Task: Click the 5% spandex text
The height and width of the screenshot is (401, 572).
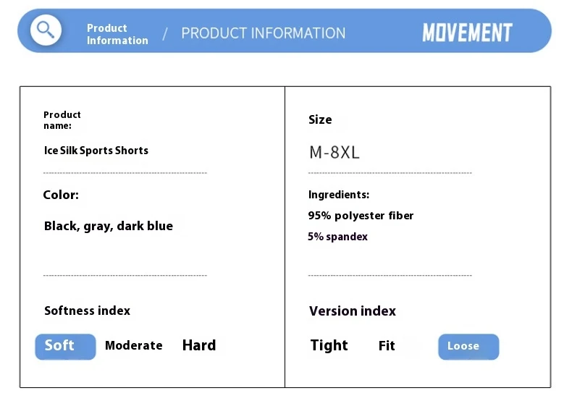Action: click(x=337, y=237)
